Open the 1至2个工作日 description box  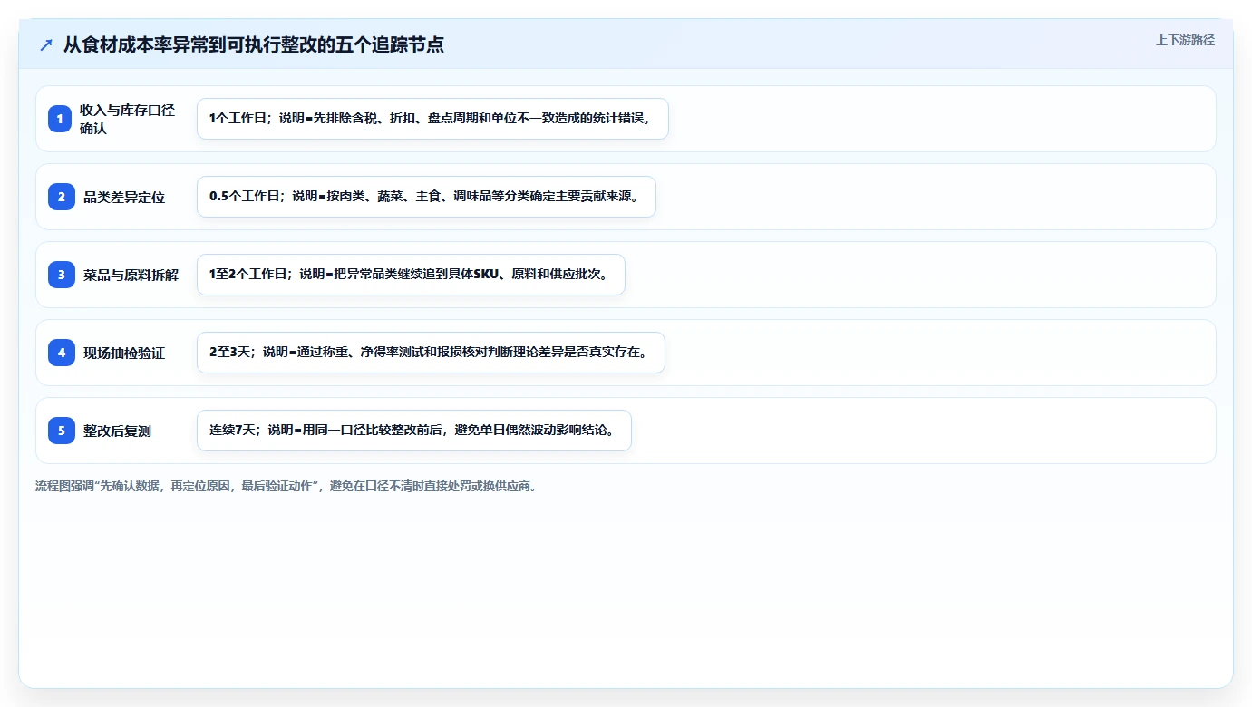coord(411,275)
